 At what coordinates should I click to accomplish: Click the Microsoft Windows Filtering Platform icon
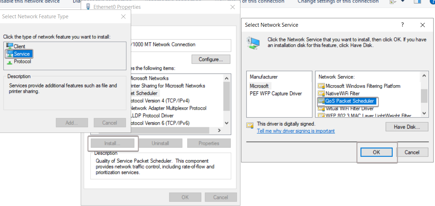point(321,86)
